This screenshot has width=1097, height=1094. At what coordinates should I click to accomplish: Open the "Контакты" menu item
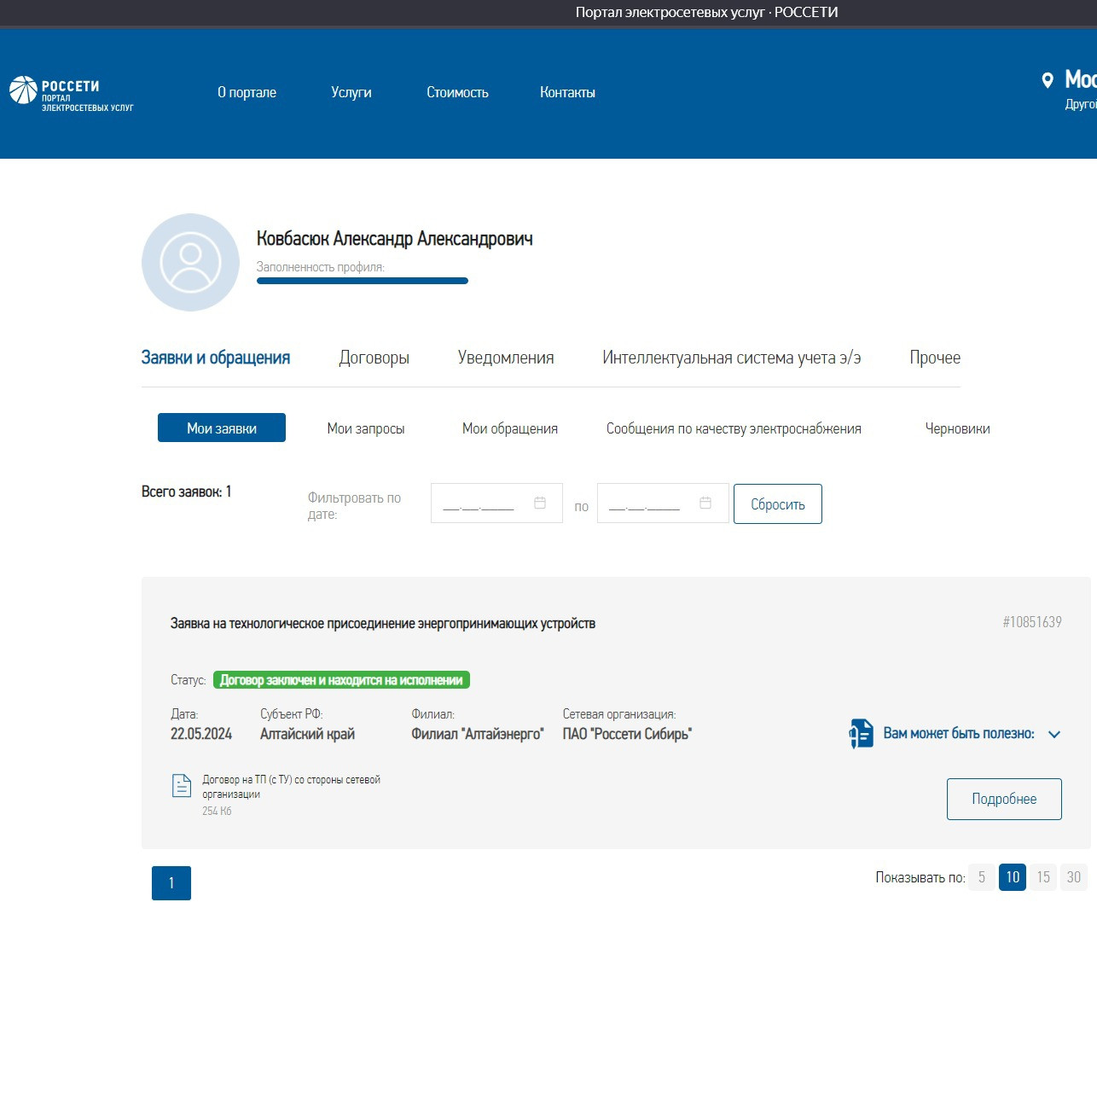[x=567, y=92]
